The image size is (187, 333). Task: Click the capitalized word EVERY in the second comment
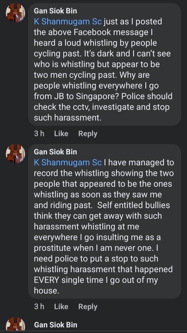(47, 280)
